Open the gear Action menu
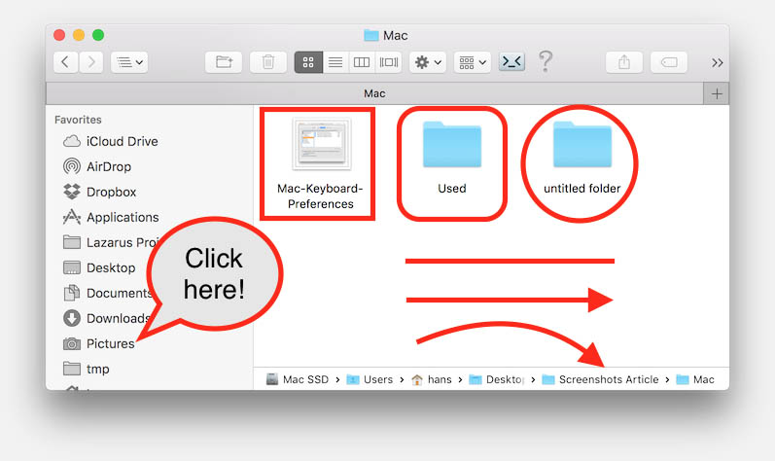This screenshot has height=461, width=775. (x=428, y=62)
